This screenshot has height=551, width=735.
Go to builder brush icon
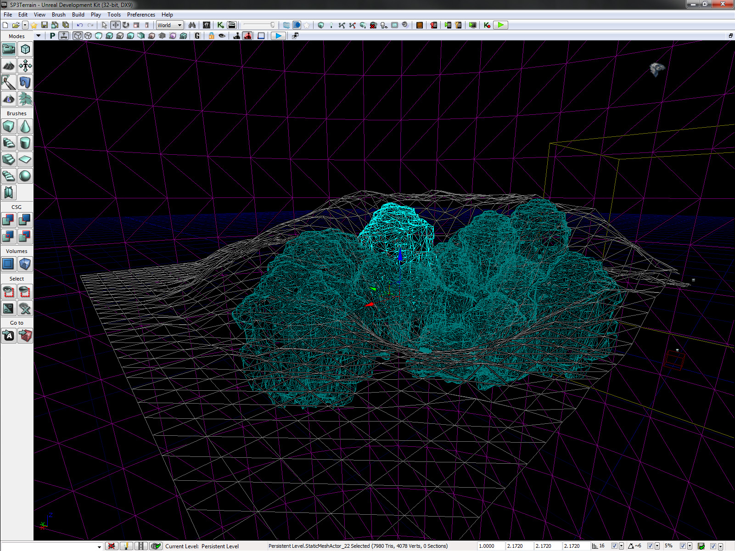pyautogui.click(x=25, y=336)
